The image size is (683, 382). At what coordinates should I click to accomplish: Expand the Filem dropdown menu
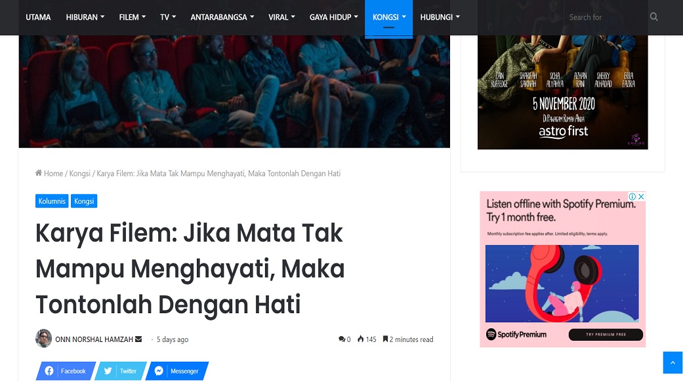click(133, 17)
